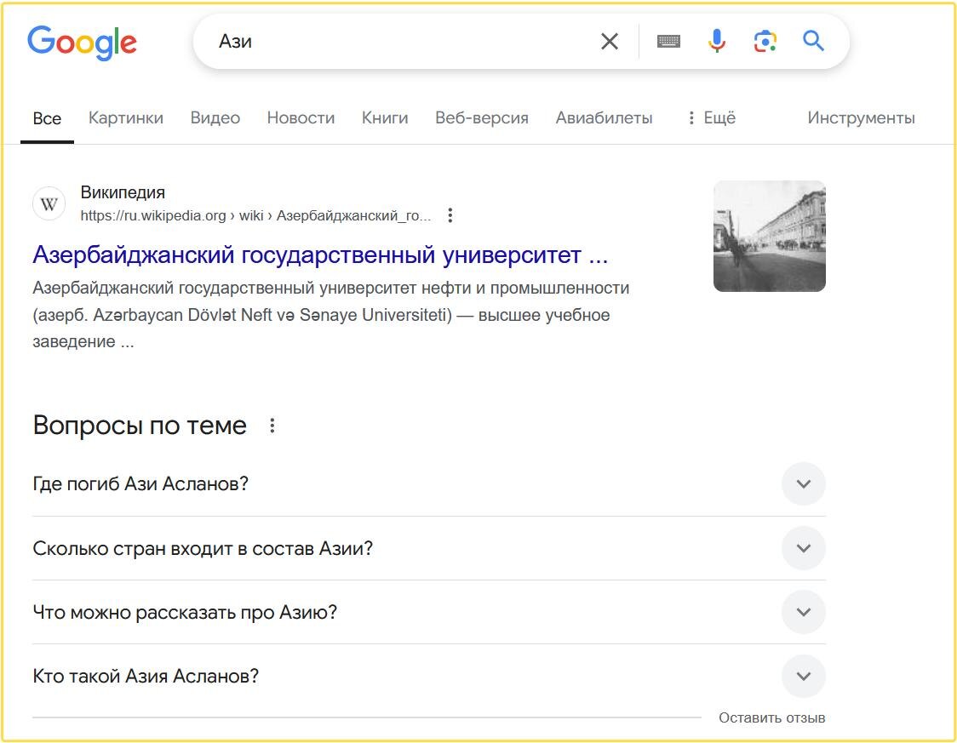Switch to the Картинки tab

pos(126,117)
